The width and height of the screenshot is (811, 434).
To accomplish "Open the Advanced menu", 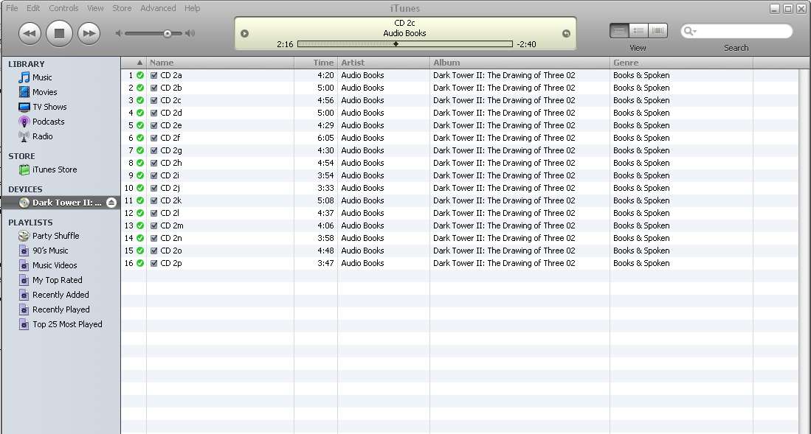I will [x=158, y=8].
